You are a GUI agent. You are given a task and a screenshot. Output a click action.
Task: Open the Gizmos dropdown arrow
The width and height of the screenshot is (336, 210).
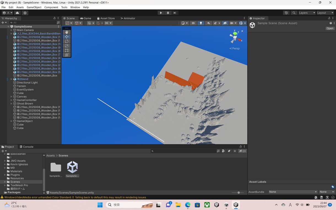pyautogui.click(x=245, y=23)
